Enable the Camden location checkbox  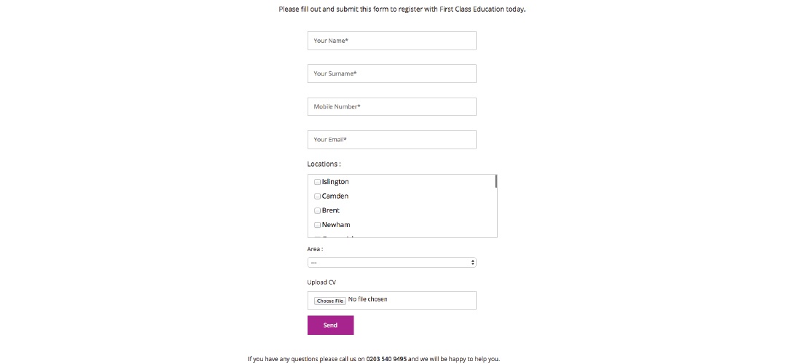[x=317, y=197]
